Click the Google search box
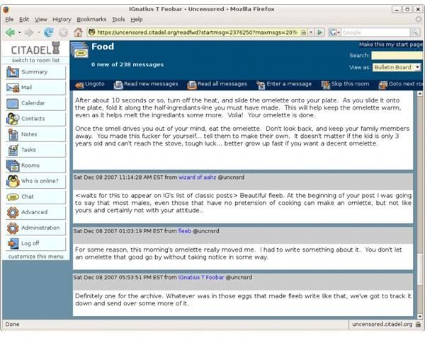 point(375,33)
